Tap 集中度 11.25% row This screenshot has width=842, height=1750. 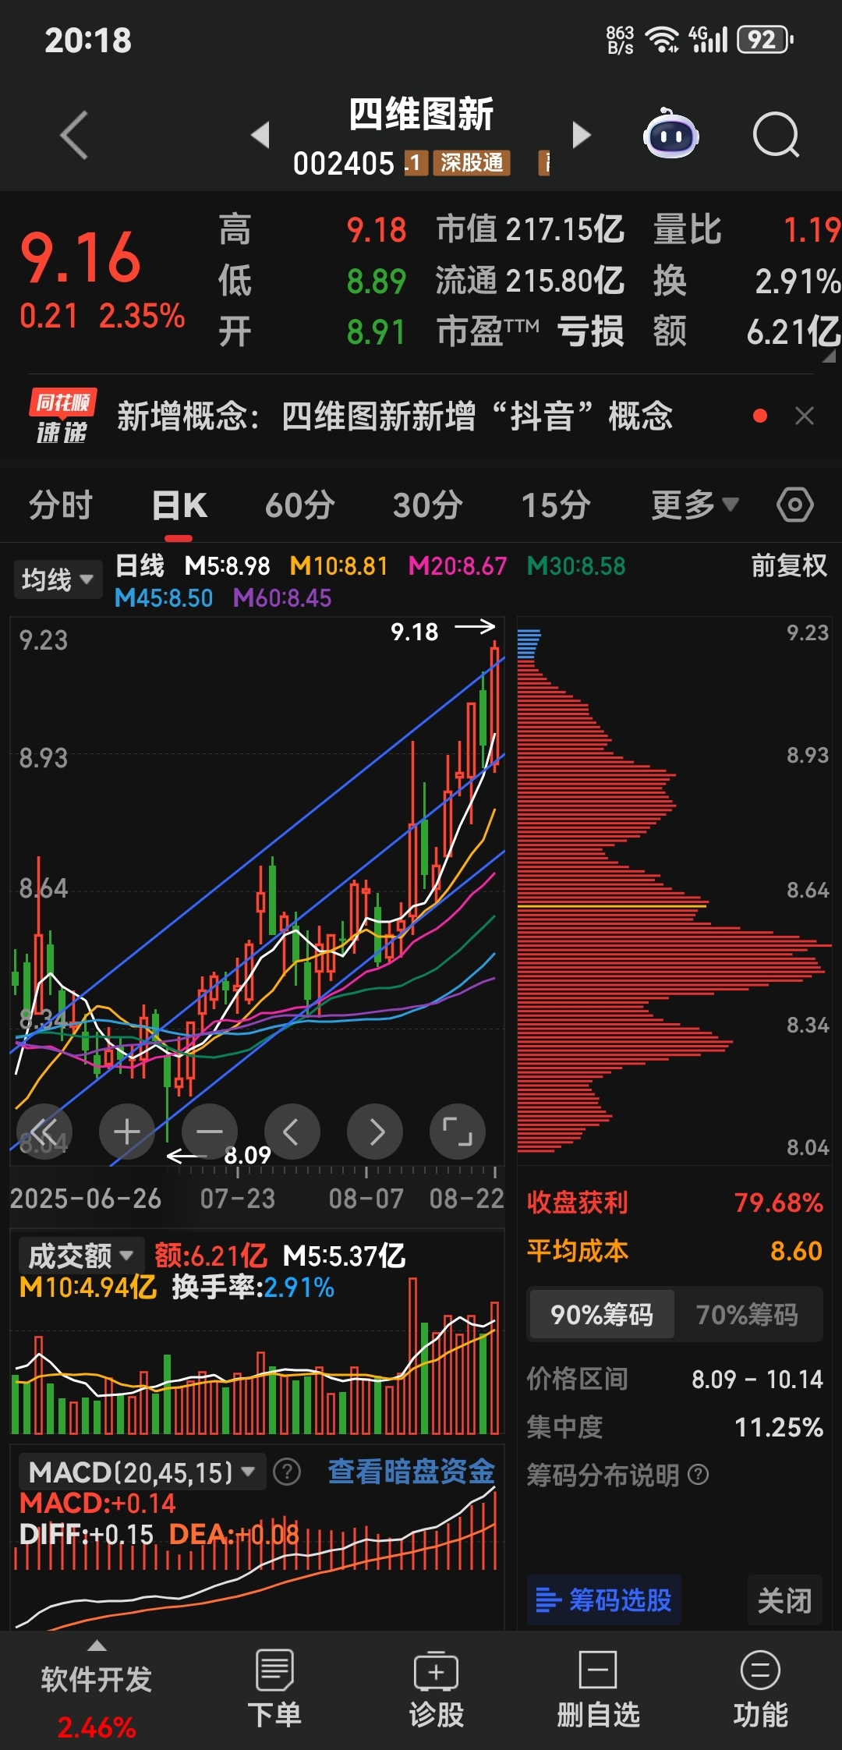point(675,1427)
